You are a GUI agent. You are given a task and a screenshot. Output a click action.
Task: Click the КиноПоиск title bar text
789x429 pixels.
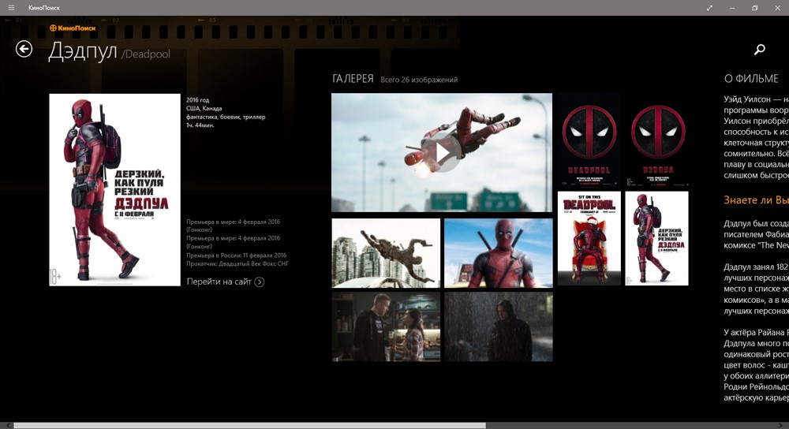click(x=43, y=8)
